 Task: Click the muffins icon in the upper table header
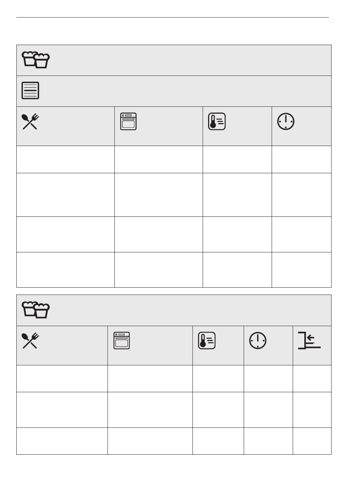tap(36, 60)
